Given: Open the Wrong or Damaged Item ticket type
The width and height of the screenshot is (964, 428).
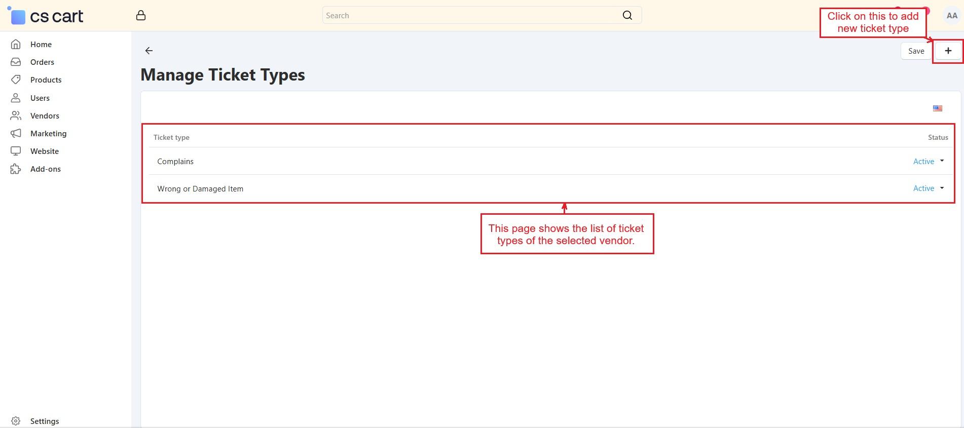Looking at the screenshot, I should click(200, 189).
